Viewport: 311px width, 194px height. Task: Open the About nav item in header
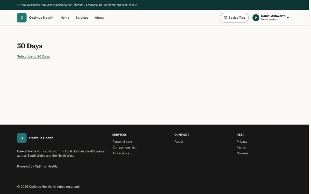tap(99, 18)
